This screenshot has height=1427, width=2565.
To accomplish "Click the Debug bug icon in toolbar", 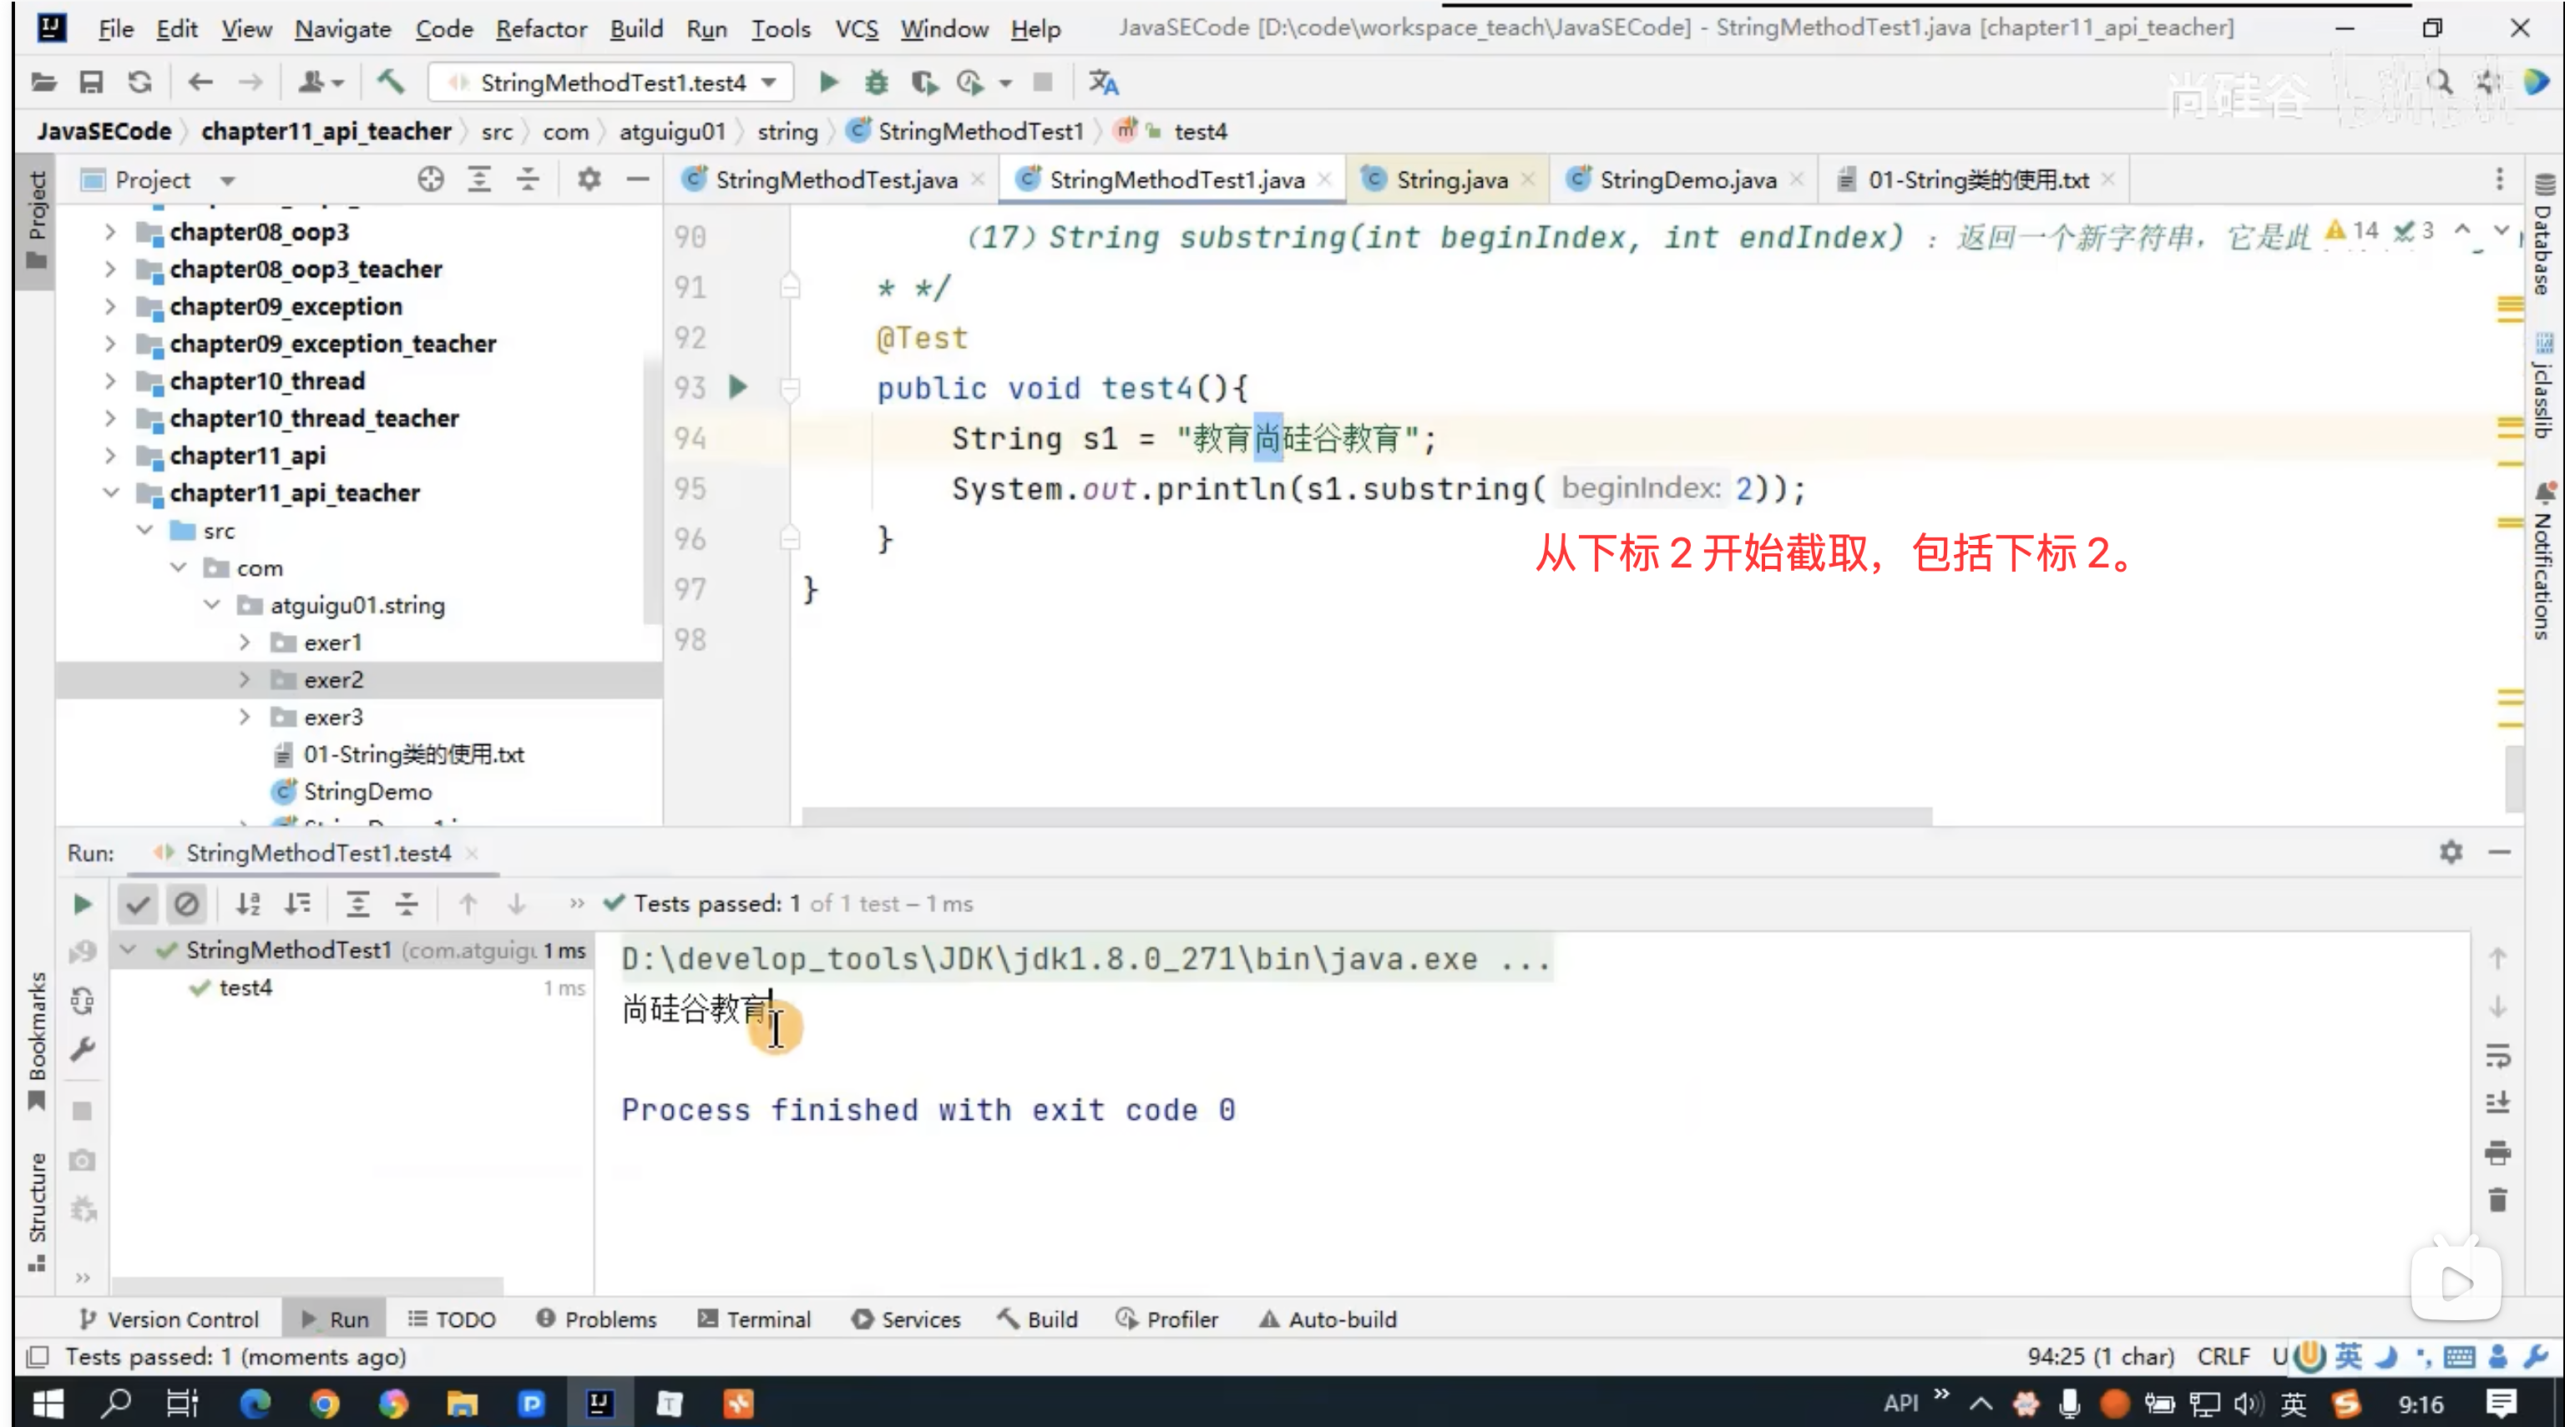I will 876,83.
